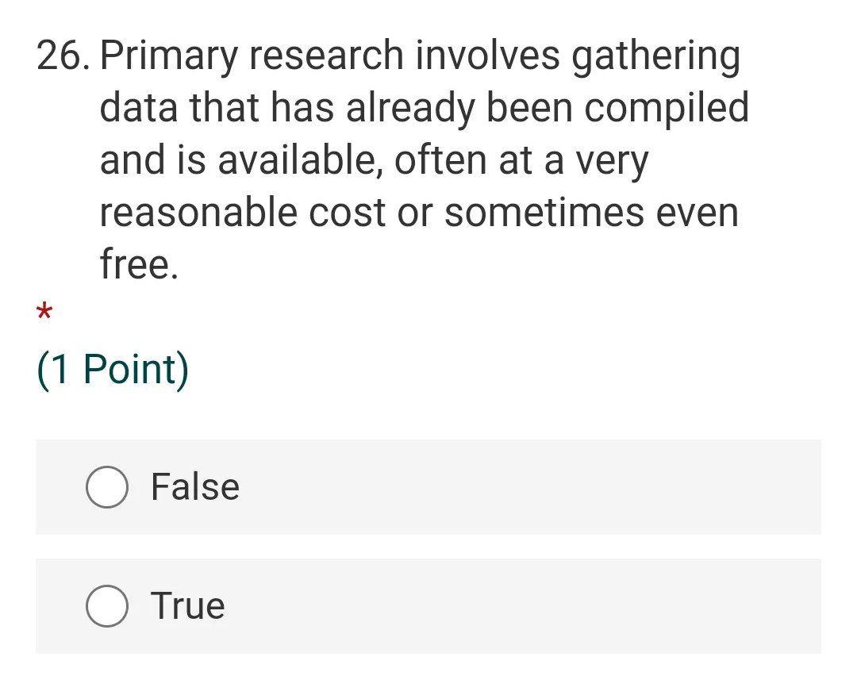Screen dimensions: 857x695
Task: Click the False option label text
Action: pyautogui.click(x=194, y=486)
